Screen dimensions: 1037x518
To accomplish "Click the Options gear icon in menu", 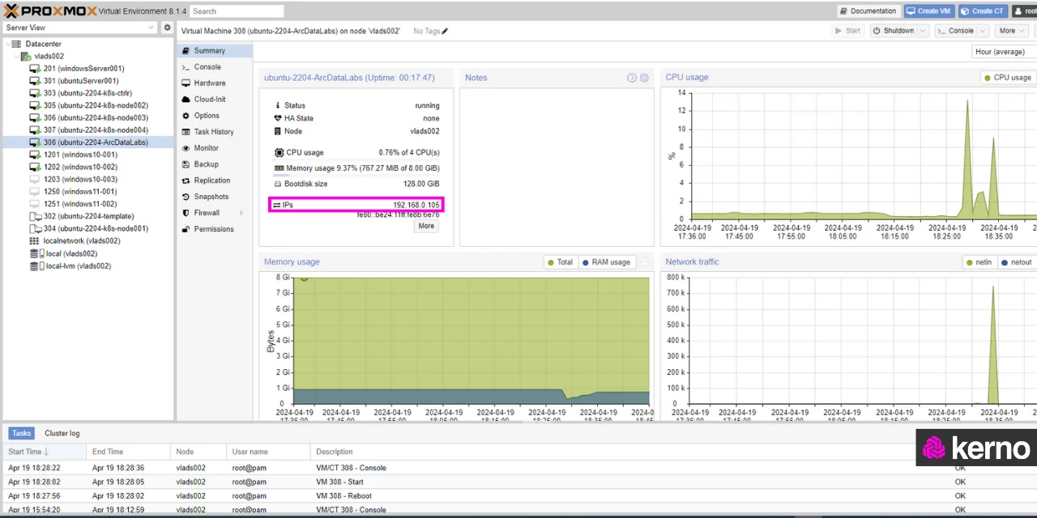I will (186, 116).
